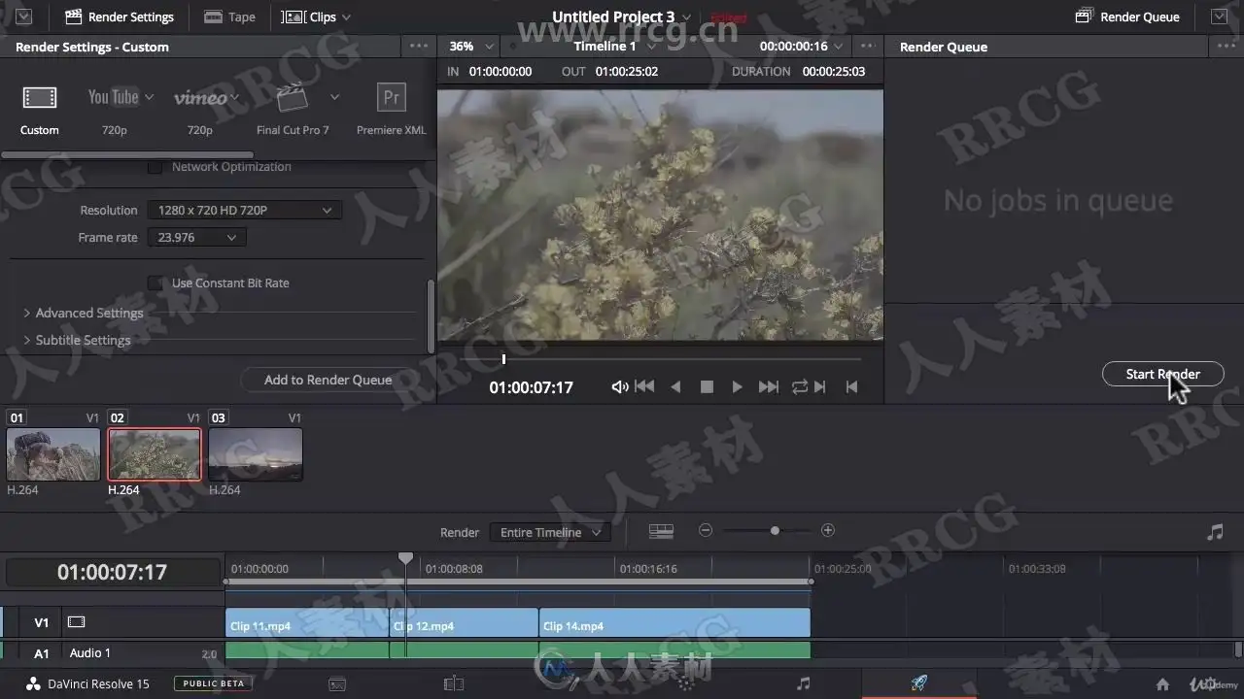Select Clip 12.mp4 on the timeline
Viewport: 1244px width, 699px height.
tap(465, 623)
